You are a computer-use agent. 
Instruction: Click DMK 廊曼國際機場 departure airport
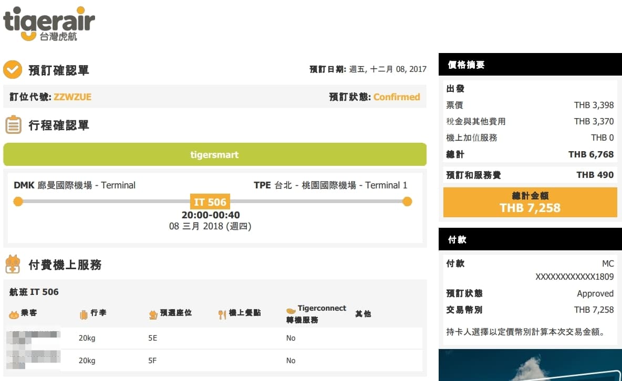tap(75, 185)
